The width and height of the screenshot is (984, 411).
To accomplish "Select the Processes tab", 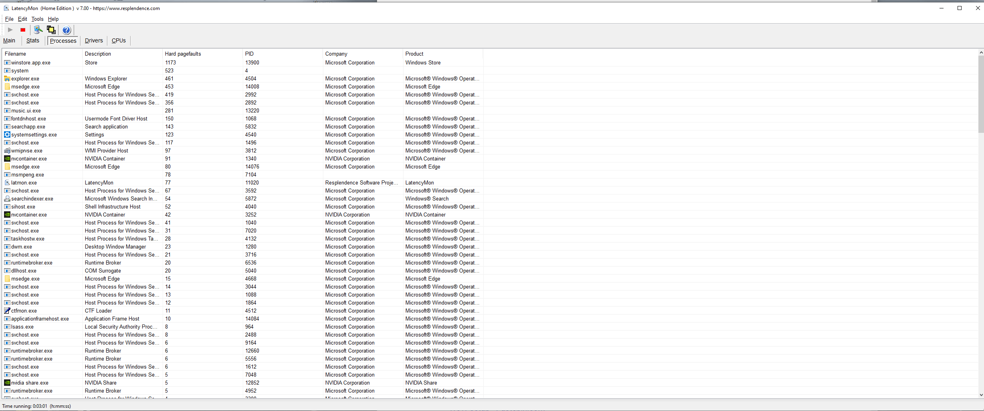I will 63,40.
